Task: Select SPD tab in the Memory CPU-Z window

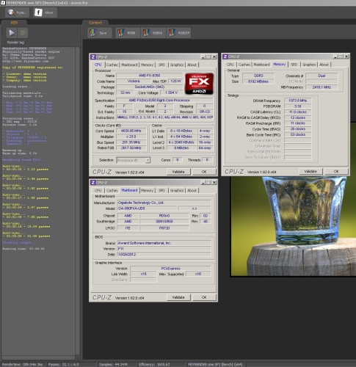Action: (294, 65)
